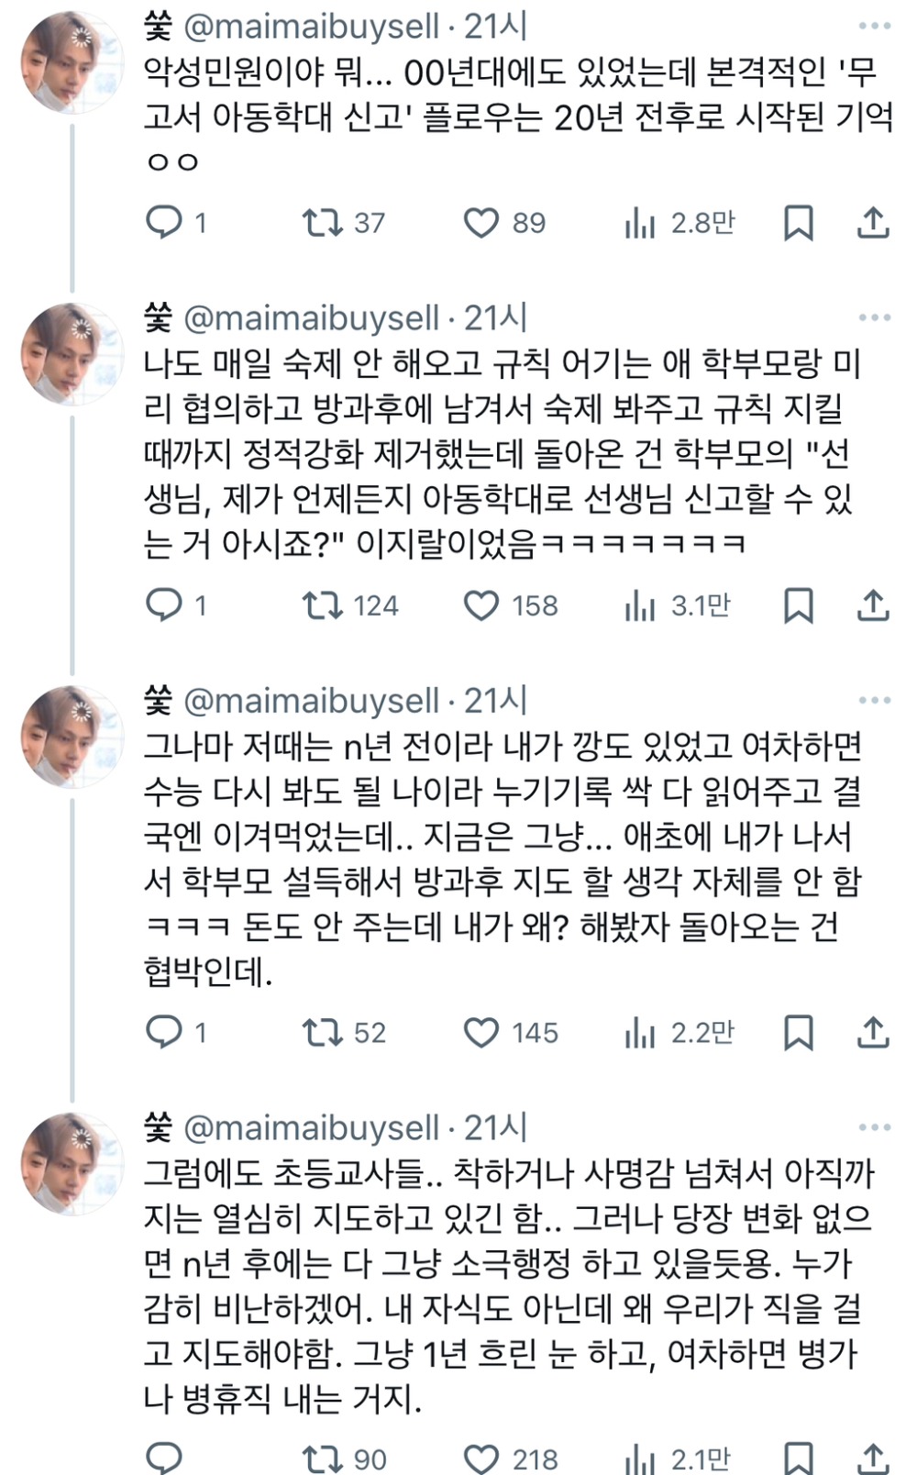Open more options on third tweet
This screenshot has width=917, height=1475.
click(874, 700)
